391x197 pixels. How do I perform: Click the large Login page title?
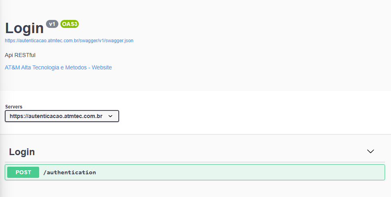(x=24, y=28)
